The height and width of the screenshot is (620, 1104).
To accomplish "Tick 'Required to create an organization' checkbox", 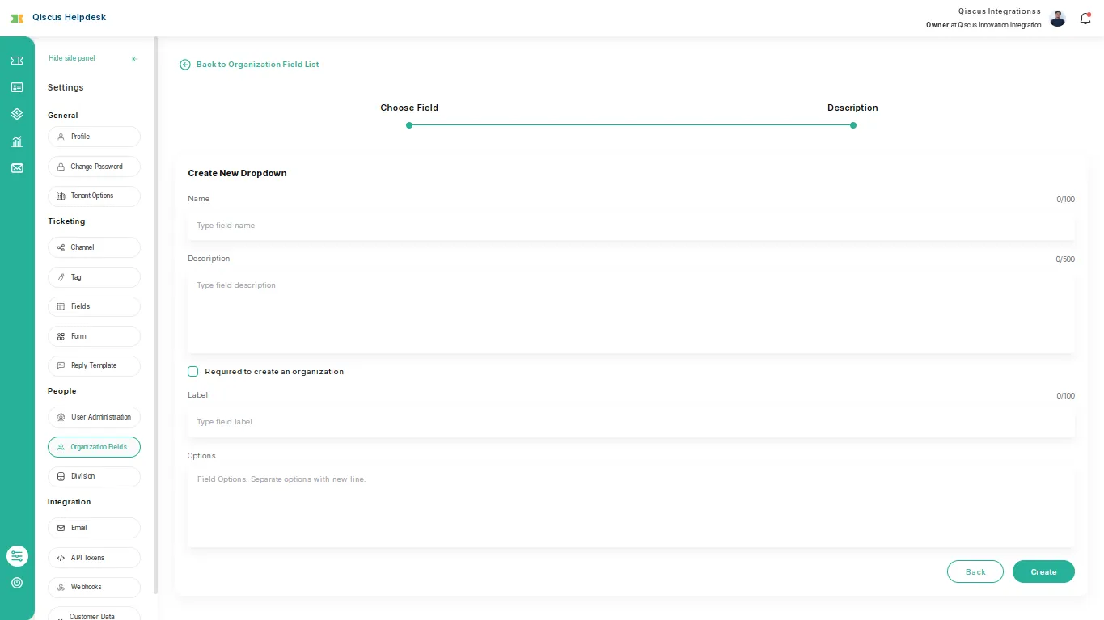I will pyautogui.click(x=192, y=372).
